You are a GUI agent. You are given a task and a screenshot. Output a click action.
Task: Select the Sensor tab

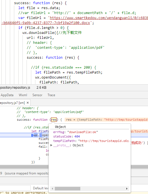(x=37, y=95)
